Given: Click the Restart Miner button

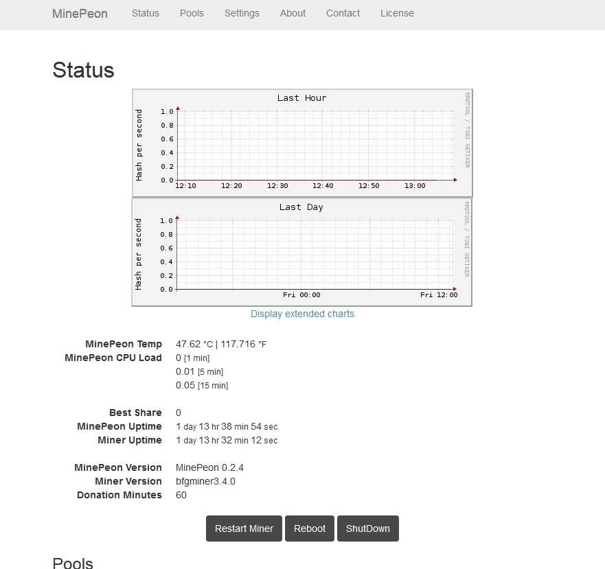Looking at the screenshot, I should (244, 529).
